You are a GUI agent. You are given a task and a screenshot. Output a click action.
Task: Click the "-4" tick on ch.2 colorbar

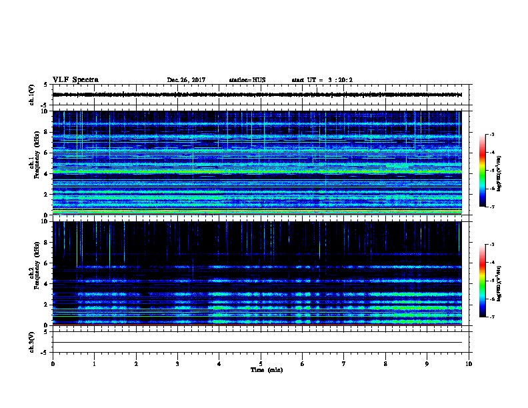tap(491, 263)
